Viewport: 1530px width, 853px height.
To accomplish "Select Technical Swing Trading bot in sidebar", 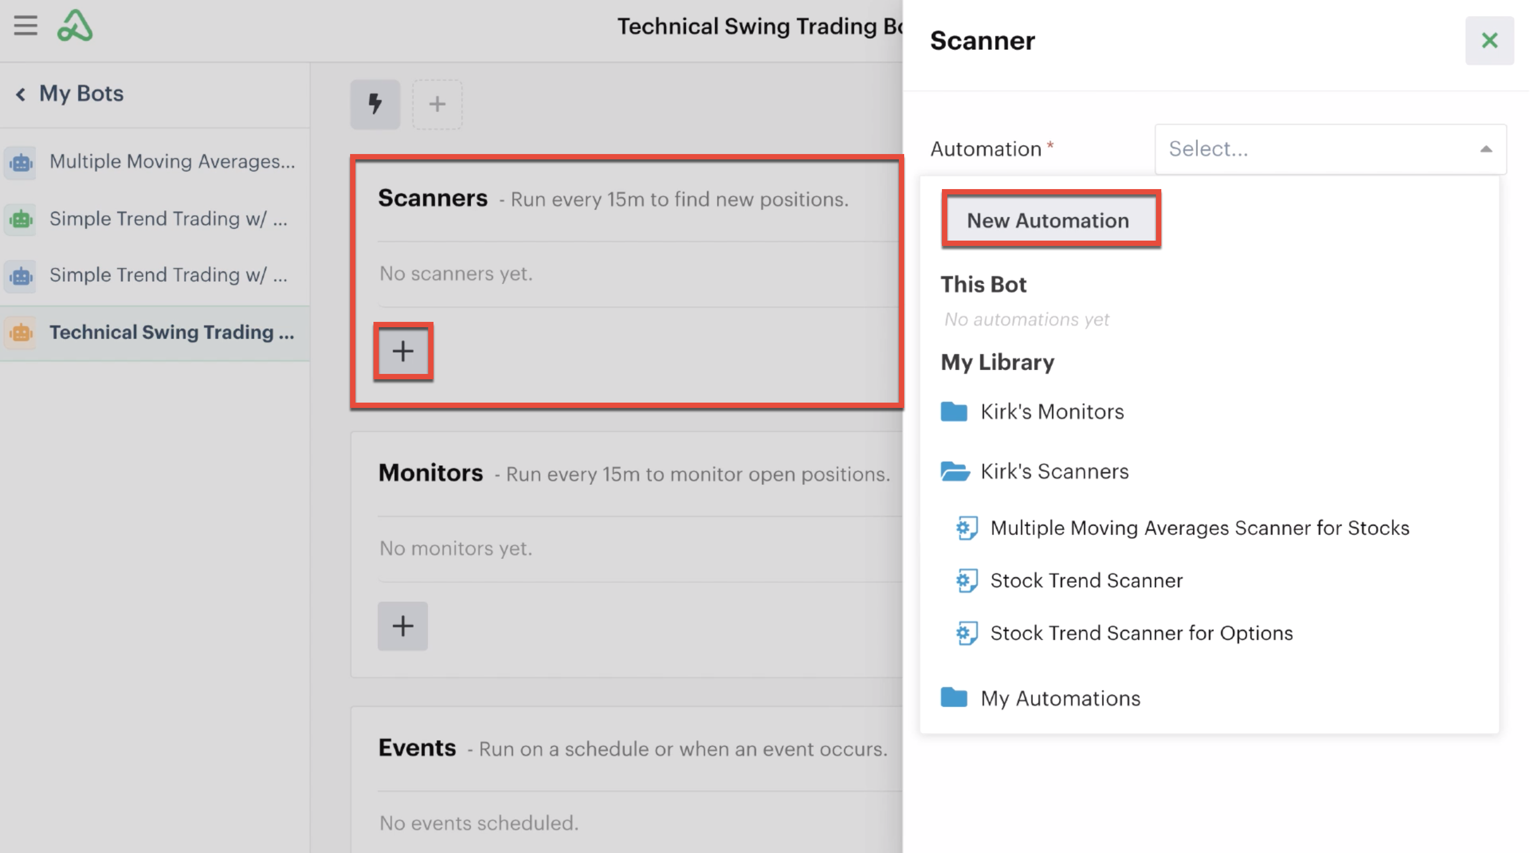I will [x=155, y=332].
